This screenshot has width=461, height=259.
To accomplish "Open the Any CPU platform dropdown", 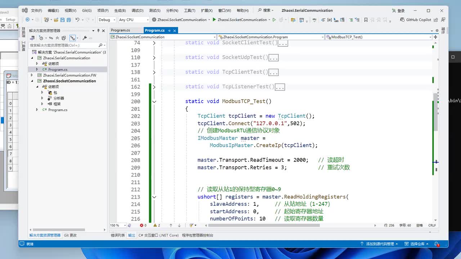I will tap(134, 20).
